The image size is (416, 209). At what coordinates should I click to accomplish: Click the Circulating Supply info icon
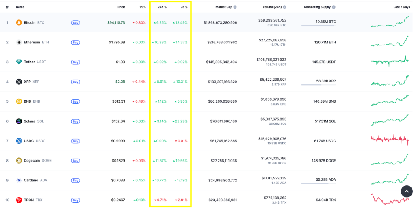point(334,7)
